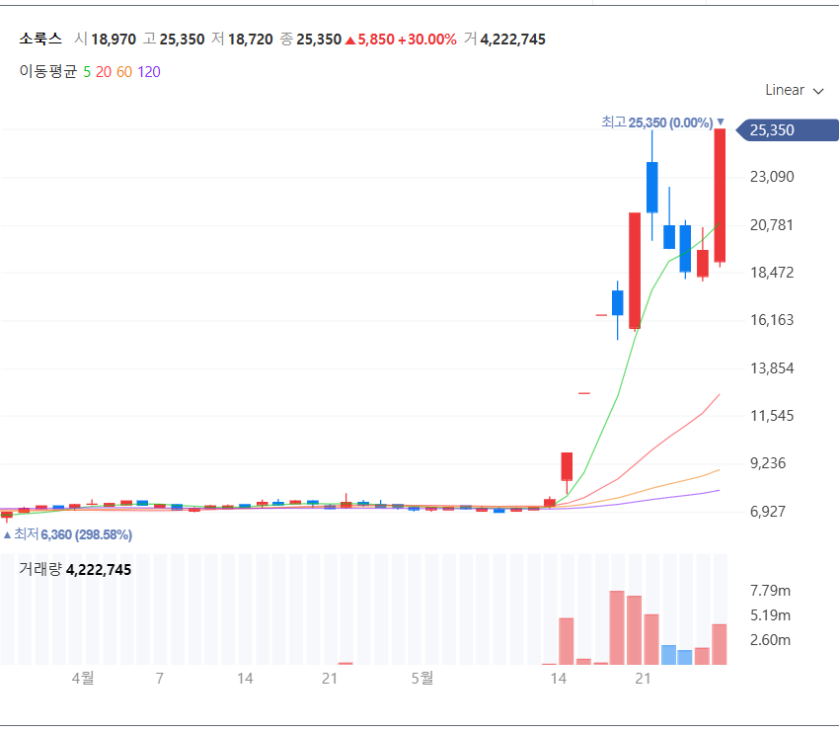840x733 pixels.
Task: Click the 5.19m volume axis label
Action: (770, 615)
